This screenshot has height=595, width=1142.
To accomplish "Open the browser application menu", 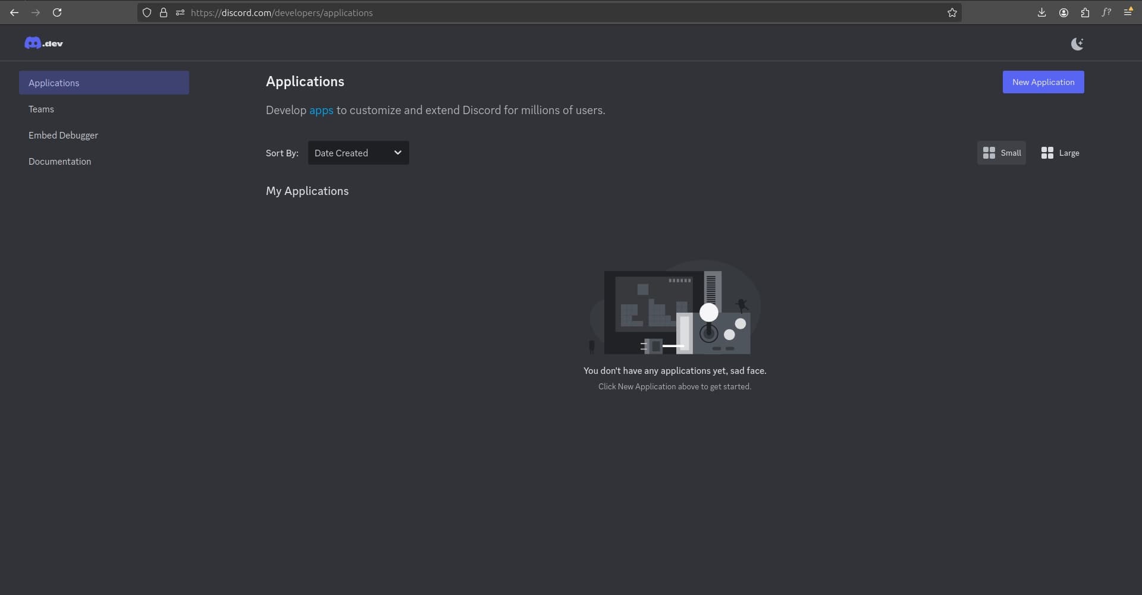I will pyautogui.click(x=1128, y=12).
